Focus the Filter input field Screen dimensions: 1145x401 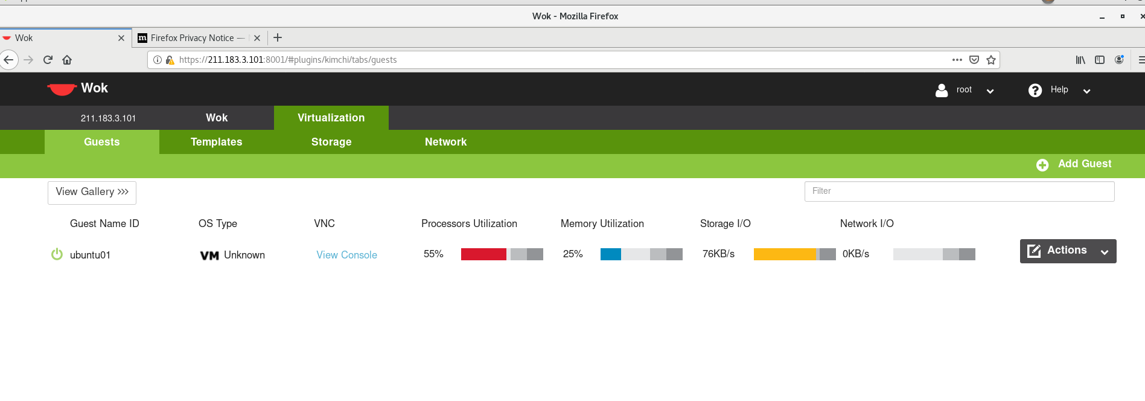(x=959, y=191)
